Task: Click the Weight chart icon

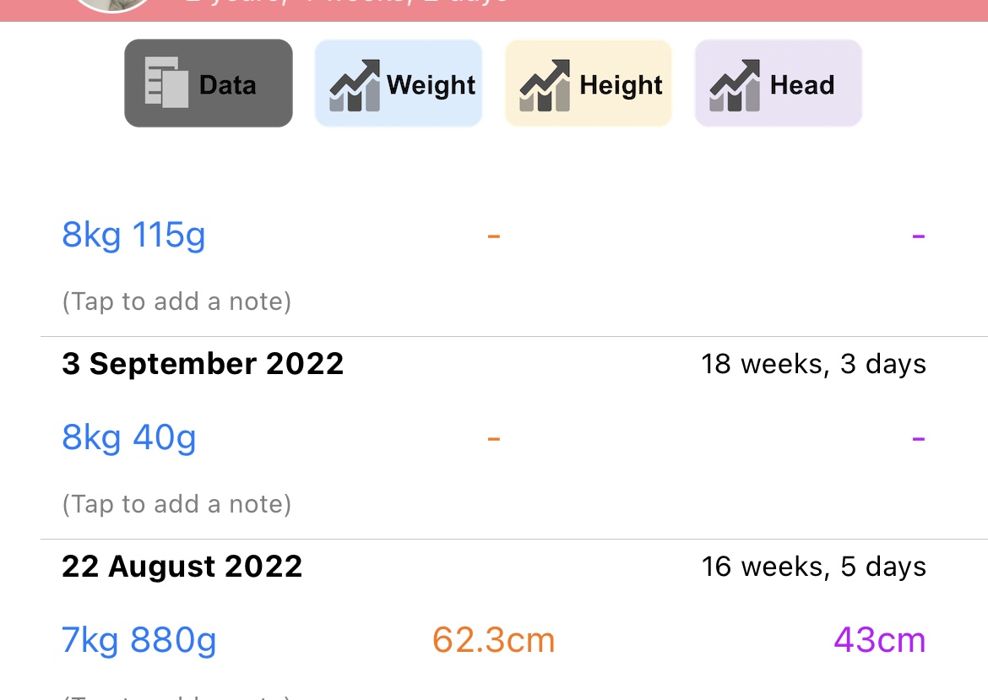Action: coord(355,84)
